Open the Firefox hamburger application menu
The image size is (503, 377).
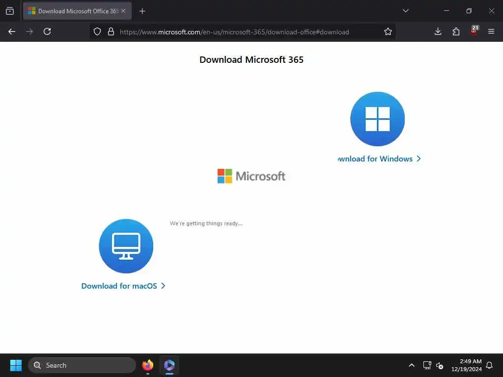(491, 31)
